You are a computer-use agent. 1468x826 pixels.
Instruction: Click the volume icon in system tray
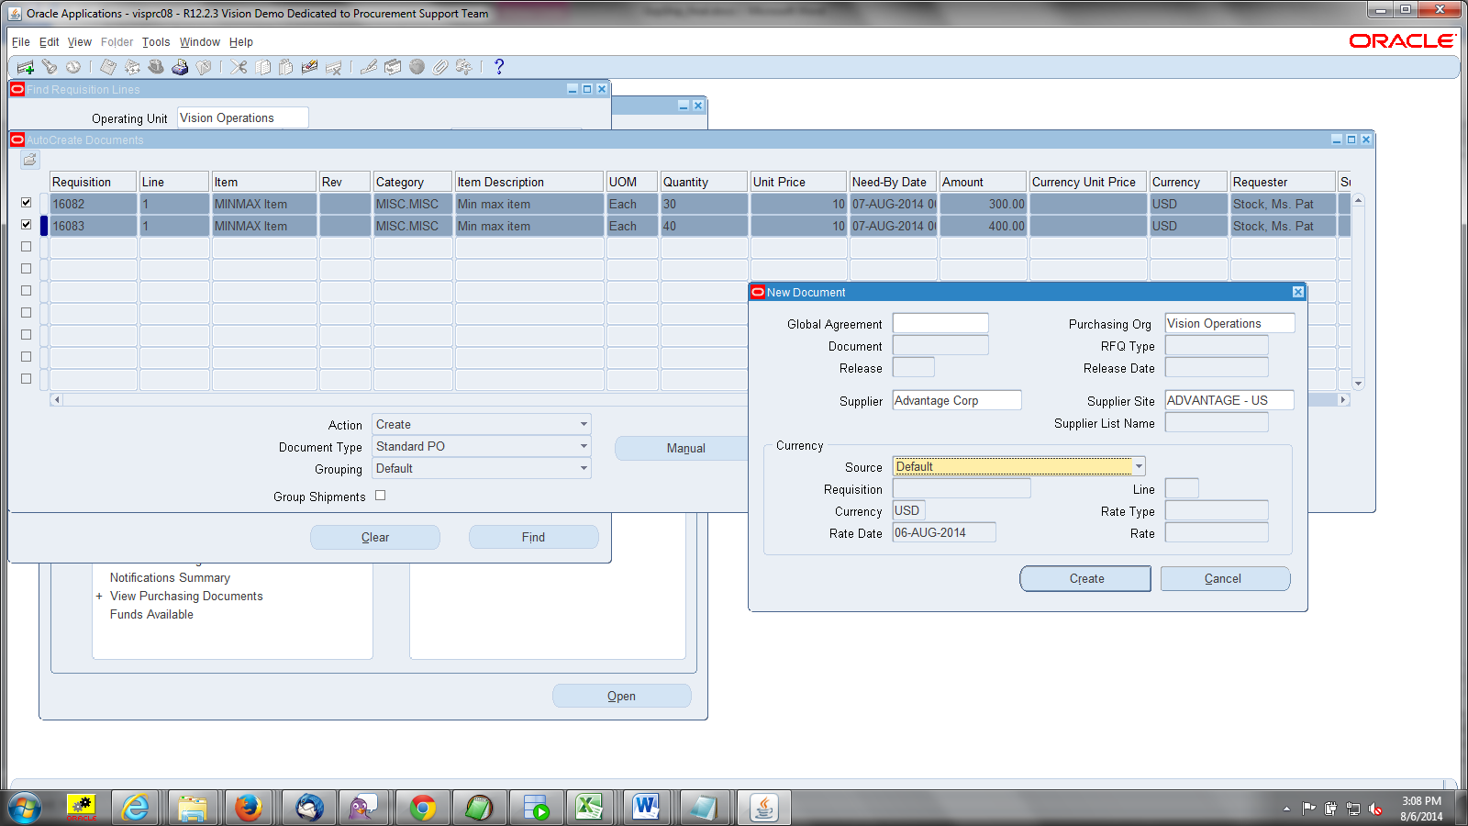[x=1375, y=809]
